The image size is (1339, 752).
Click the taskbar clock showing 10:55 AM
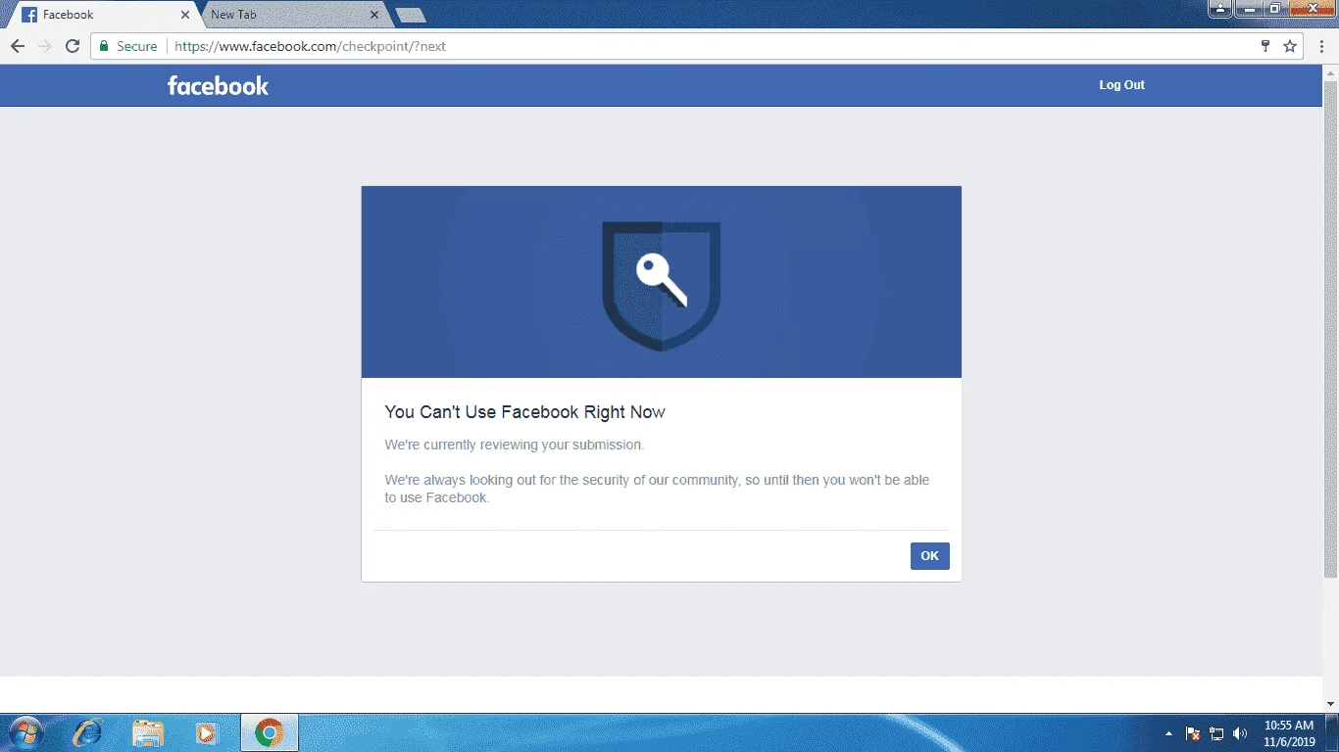[1289, 733]
